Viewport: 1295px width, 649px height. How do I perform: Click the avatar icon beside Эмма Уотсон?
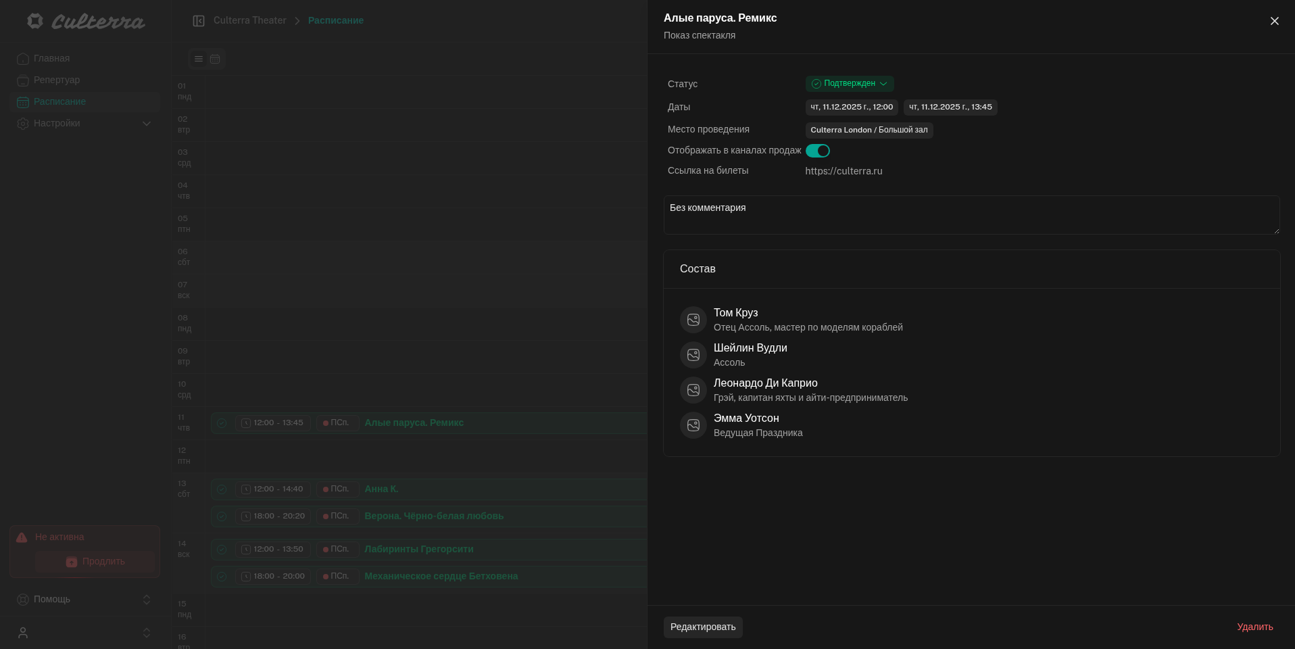693,425
